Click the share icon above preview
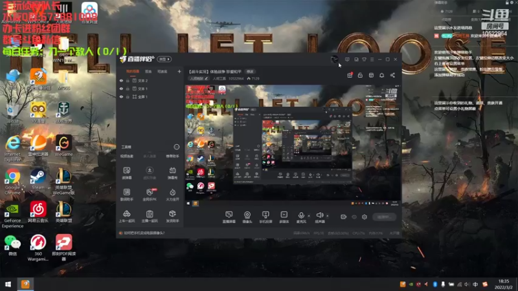This screenshot has height=291, width=518. pyautogui.click(x=392, y=75)
